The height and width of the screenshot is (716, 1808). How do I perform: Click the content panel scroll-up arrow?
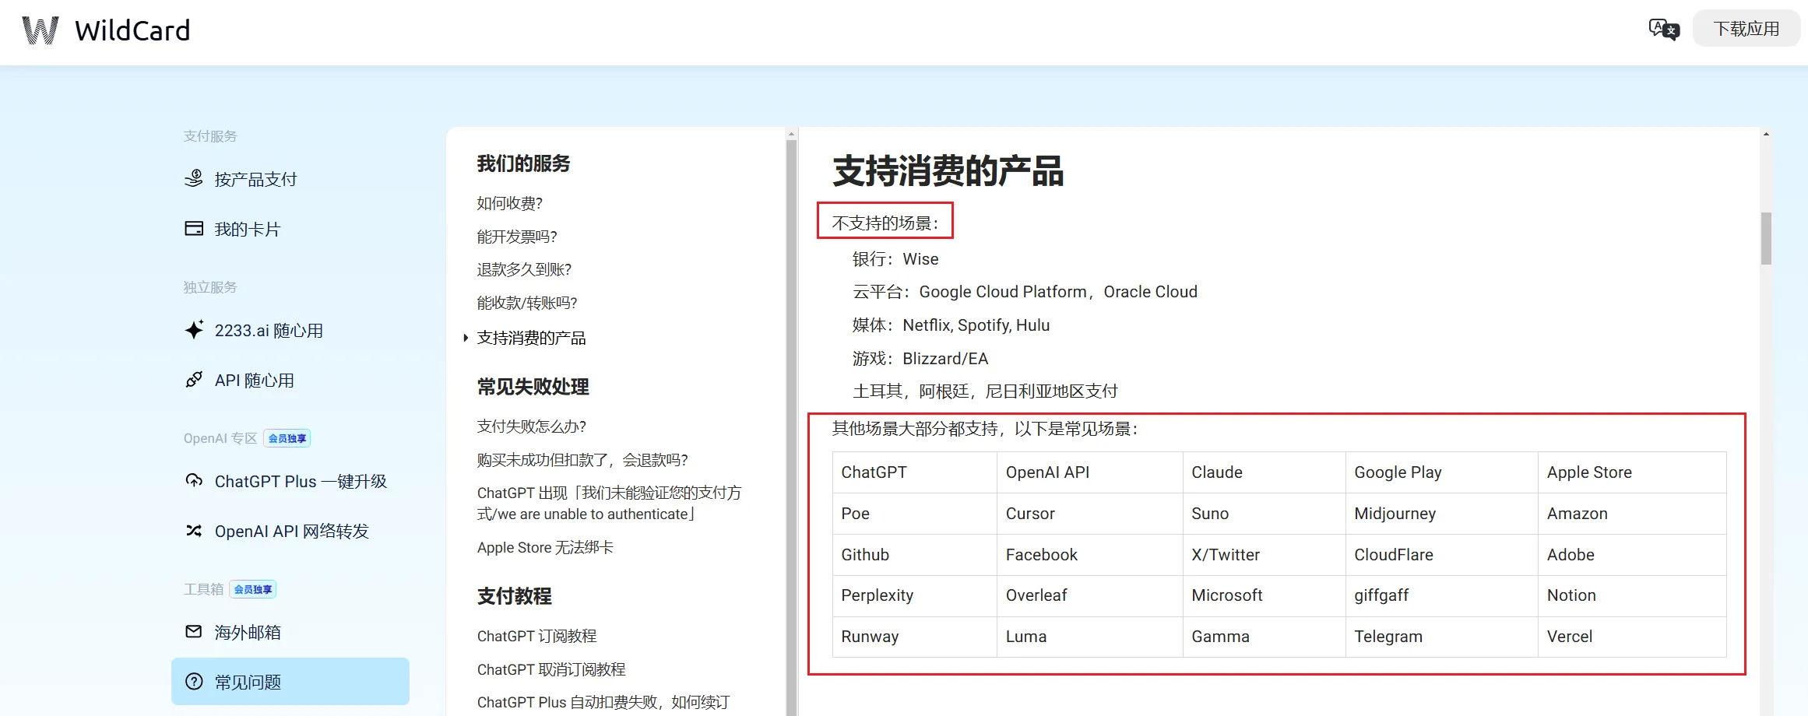pyautogui.click(x=1766, y=134)
